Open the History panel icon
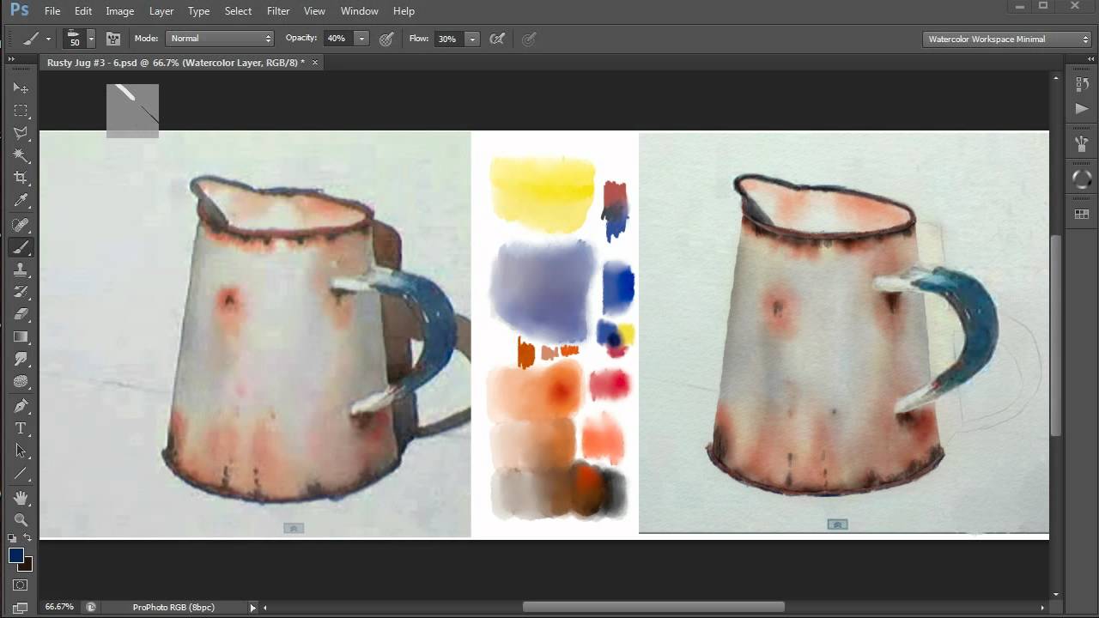 click(1082, 84)
